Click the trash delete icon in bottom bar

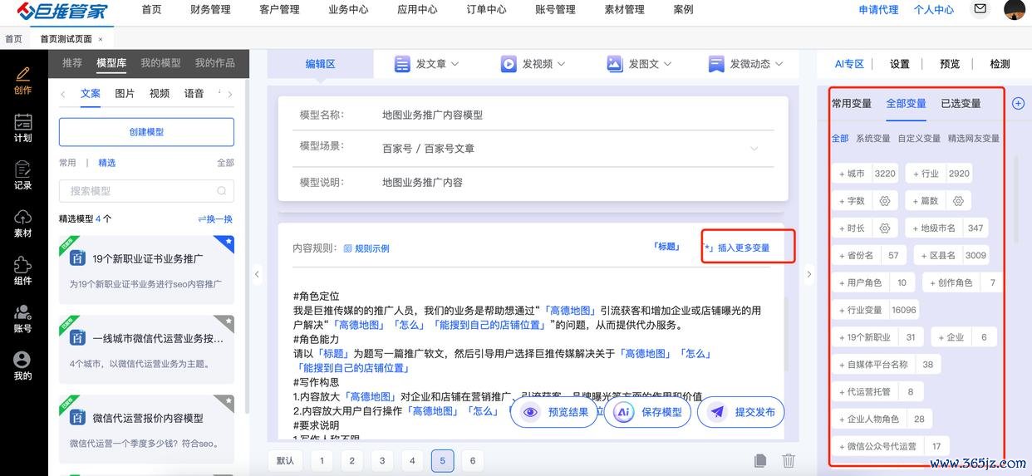pos(789,460)
